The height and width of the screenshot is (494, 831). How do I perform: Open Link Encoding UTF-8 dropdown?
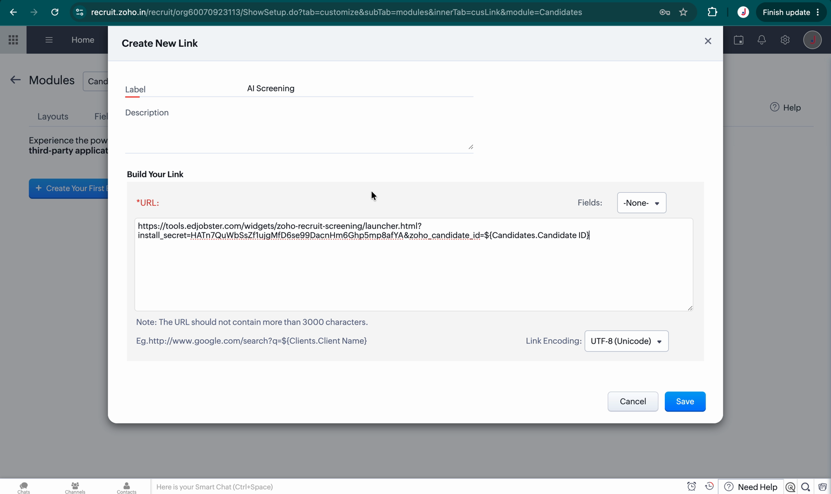(626, 341)
